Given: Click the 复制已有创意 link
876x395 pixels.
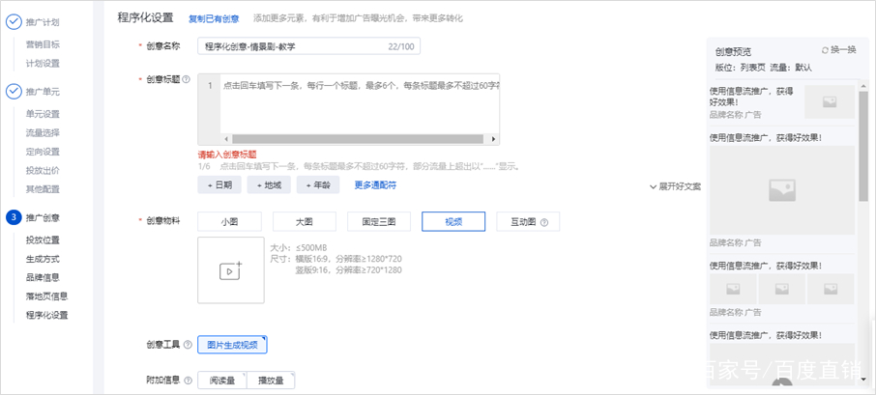Looking at the screenshot, I should 214,17.
